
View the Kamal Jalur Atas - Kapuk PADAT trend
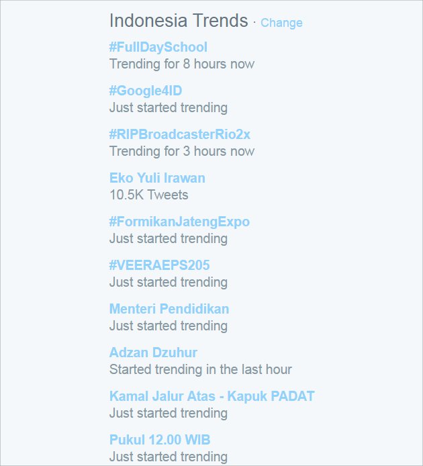(212, 396)
